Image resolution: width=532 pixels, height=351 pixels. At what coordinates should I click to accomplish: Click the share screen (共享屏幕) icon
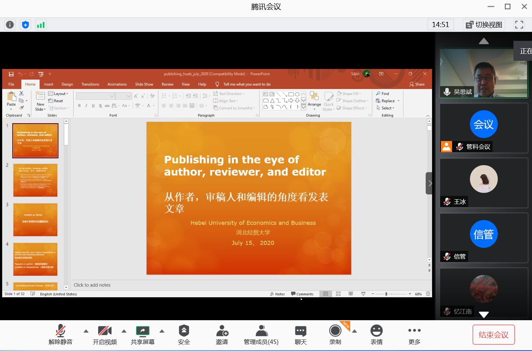(x=142, y=331)
